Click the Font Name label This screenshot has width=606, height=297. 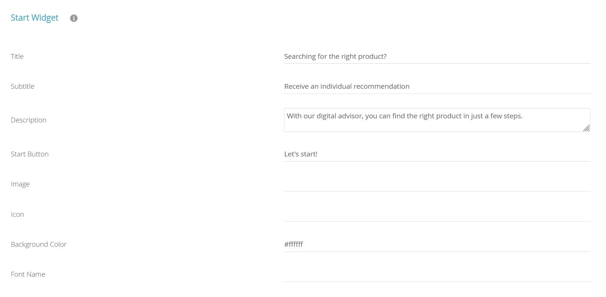click(x=28, y=274)
